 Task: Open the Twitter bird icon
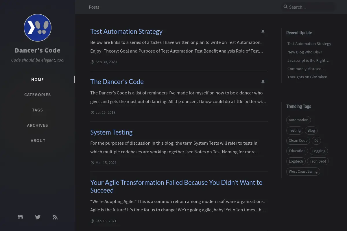[x=38, y=217]
